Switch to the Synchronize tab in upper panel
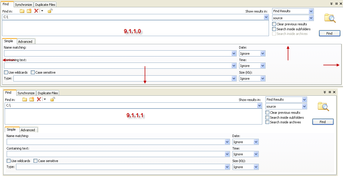The width and height of the screenshot is (345, 176). (24, 5)
